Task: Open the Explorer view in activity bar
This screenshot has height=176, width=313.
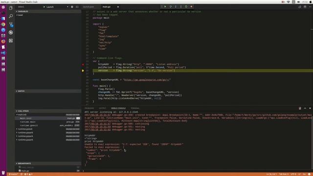Action: [x=11, y=8]
